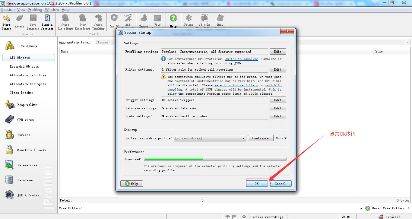Click the 'VM #1' status text

(x=346, y=217)
